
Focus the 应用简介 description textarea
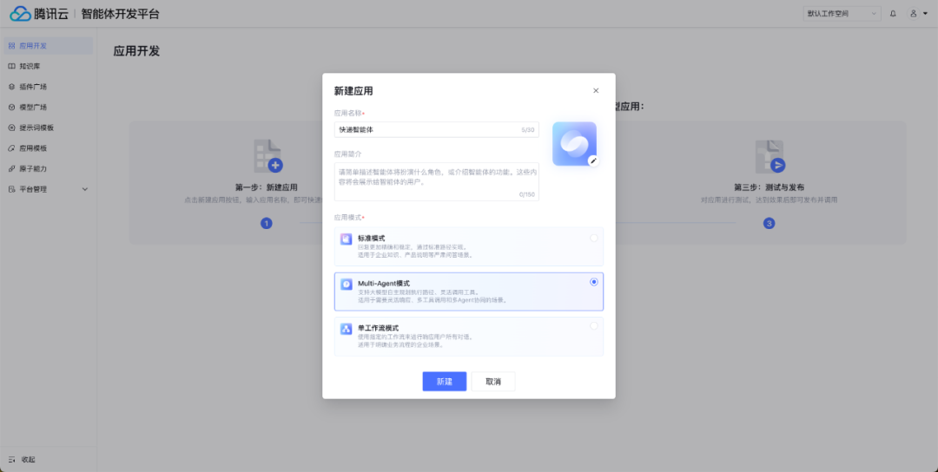click(x=437, y=181)
